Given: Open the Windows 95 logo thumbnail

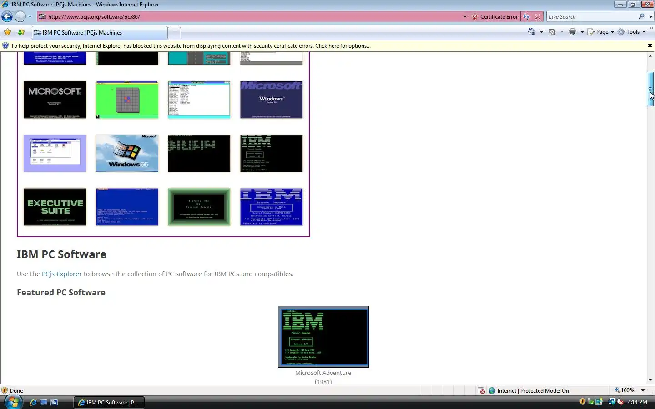Looking at the screenshot, I should click(127, 153).
